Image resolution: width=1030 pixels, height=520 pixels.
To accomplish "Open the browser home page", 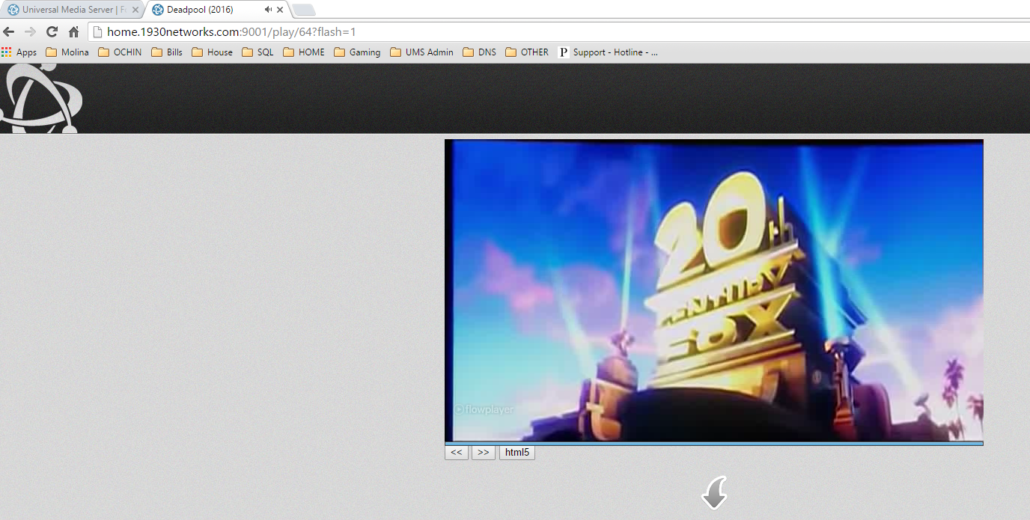I will (x=73, y=32).
